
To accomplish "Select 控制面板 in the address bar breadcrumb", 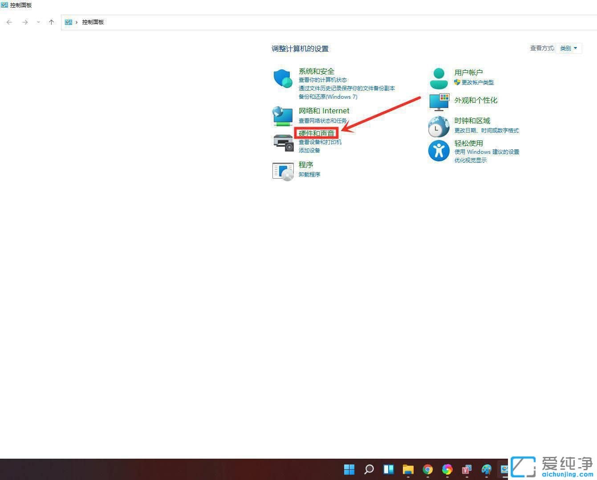I will coord(93,22).
